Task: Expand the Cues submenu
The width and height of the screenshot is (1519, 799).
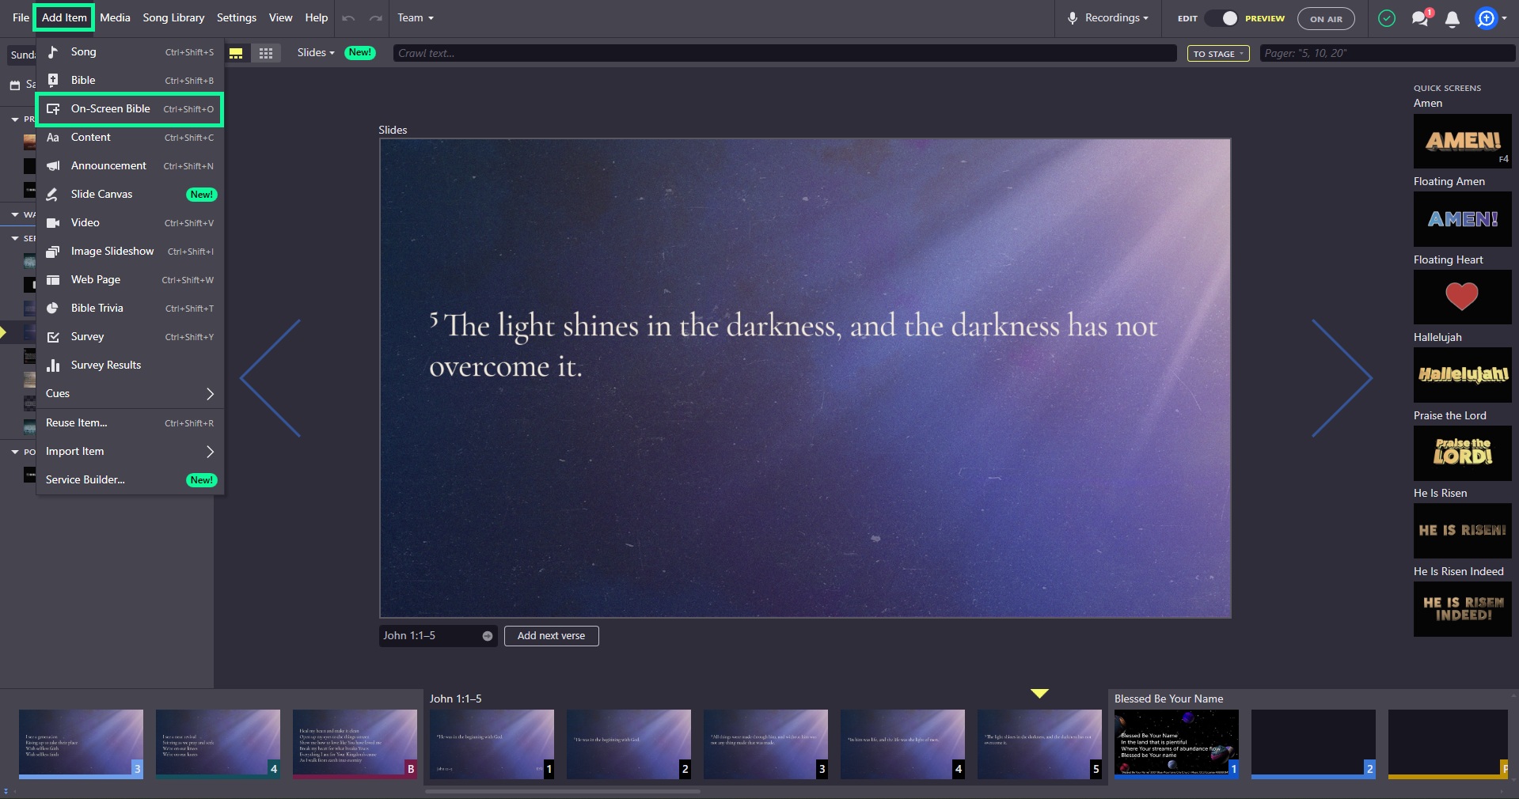Action: click(130, 394)
